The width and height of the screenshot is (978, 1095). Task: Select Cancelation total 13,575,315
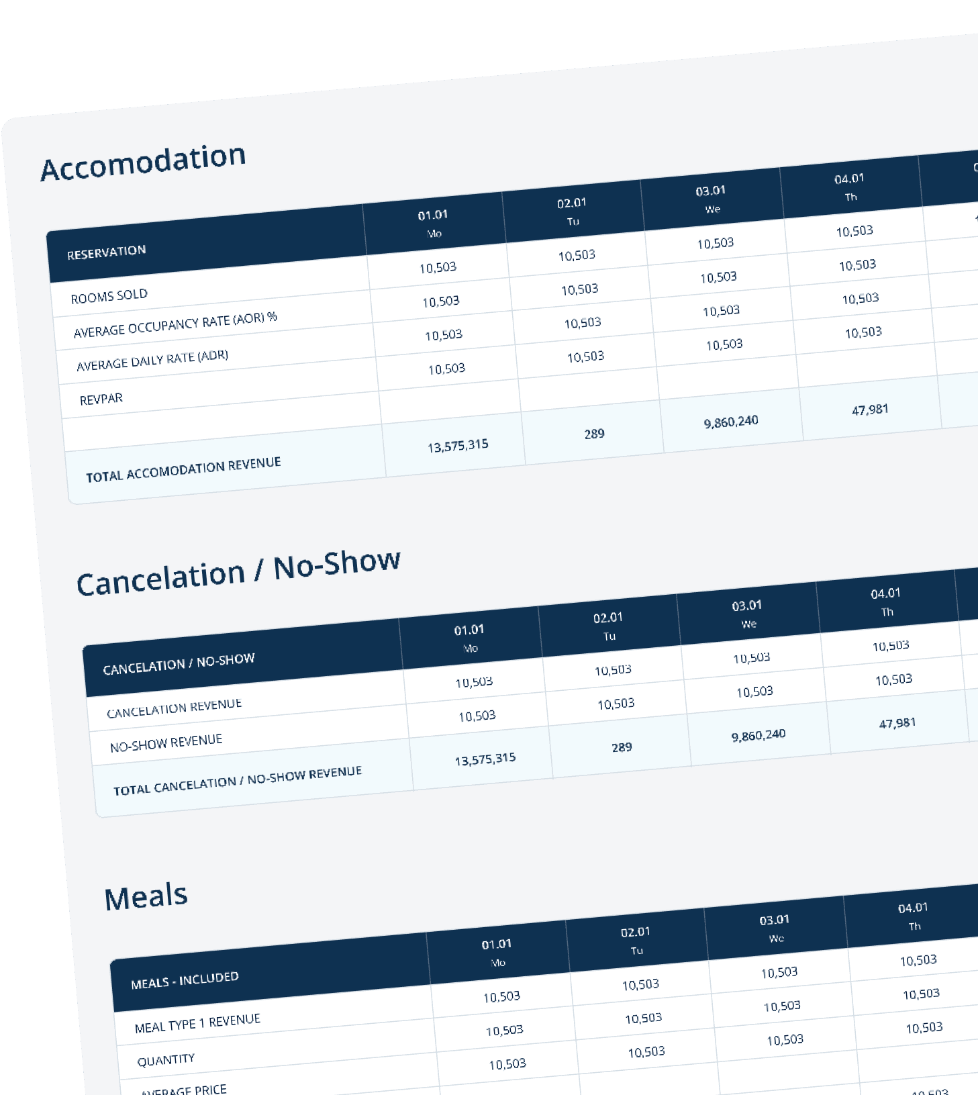[485, 759]
